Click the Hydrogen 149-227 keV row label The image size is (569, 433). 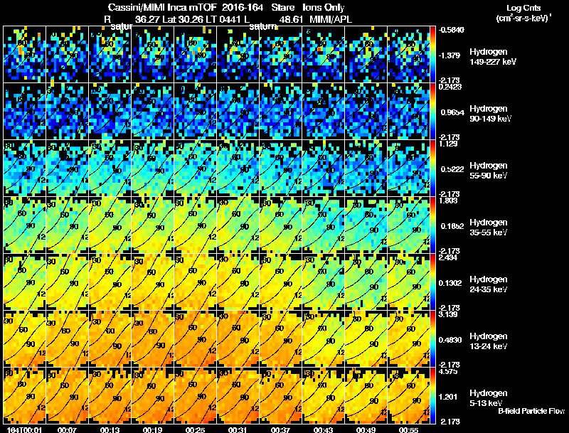(492, 57)
